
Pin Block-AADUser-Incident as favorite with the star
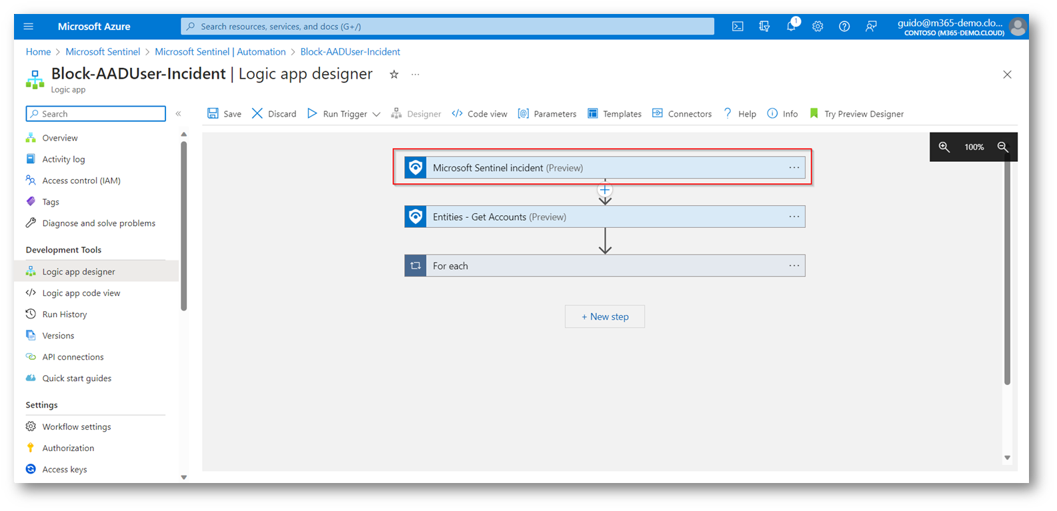pos(394,75)
